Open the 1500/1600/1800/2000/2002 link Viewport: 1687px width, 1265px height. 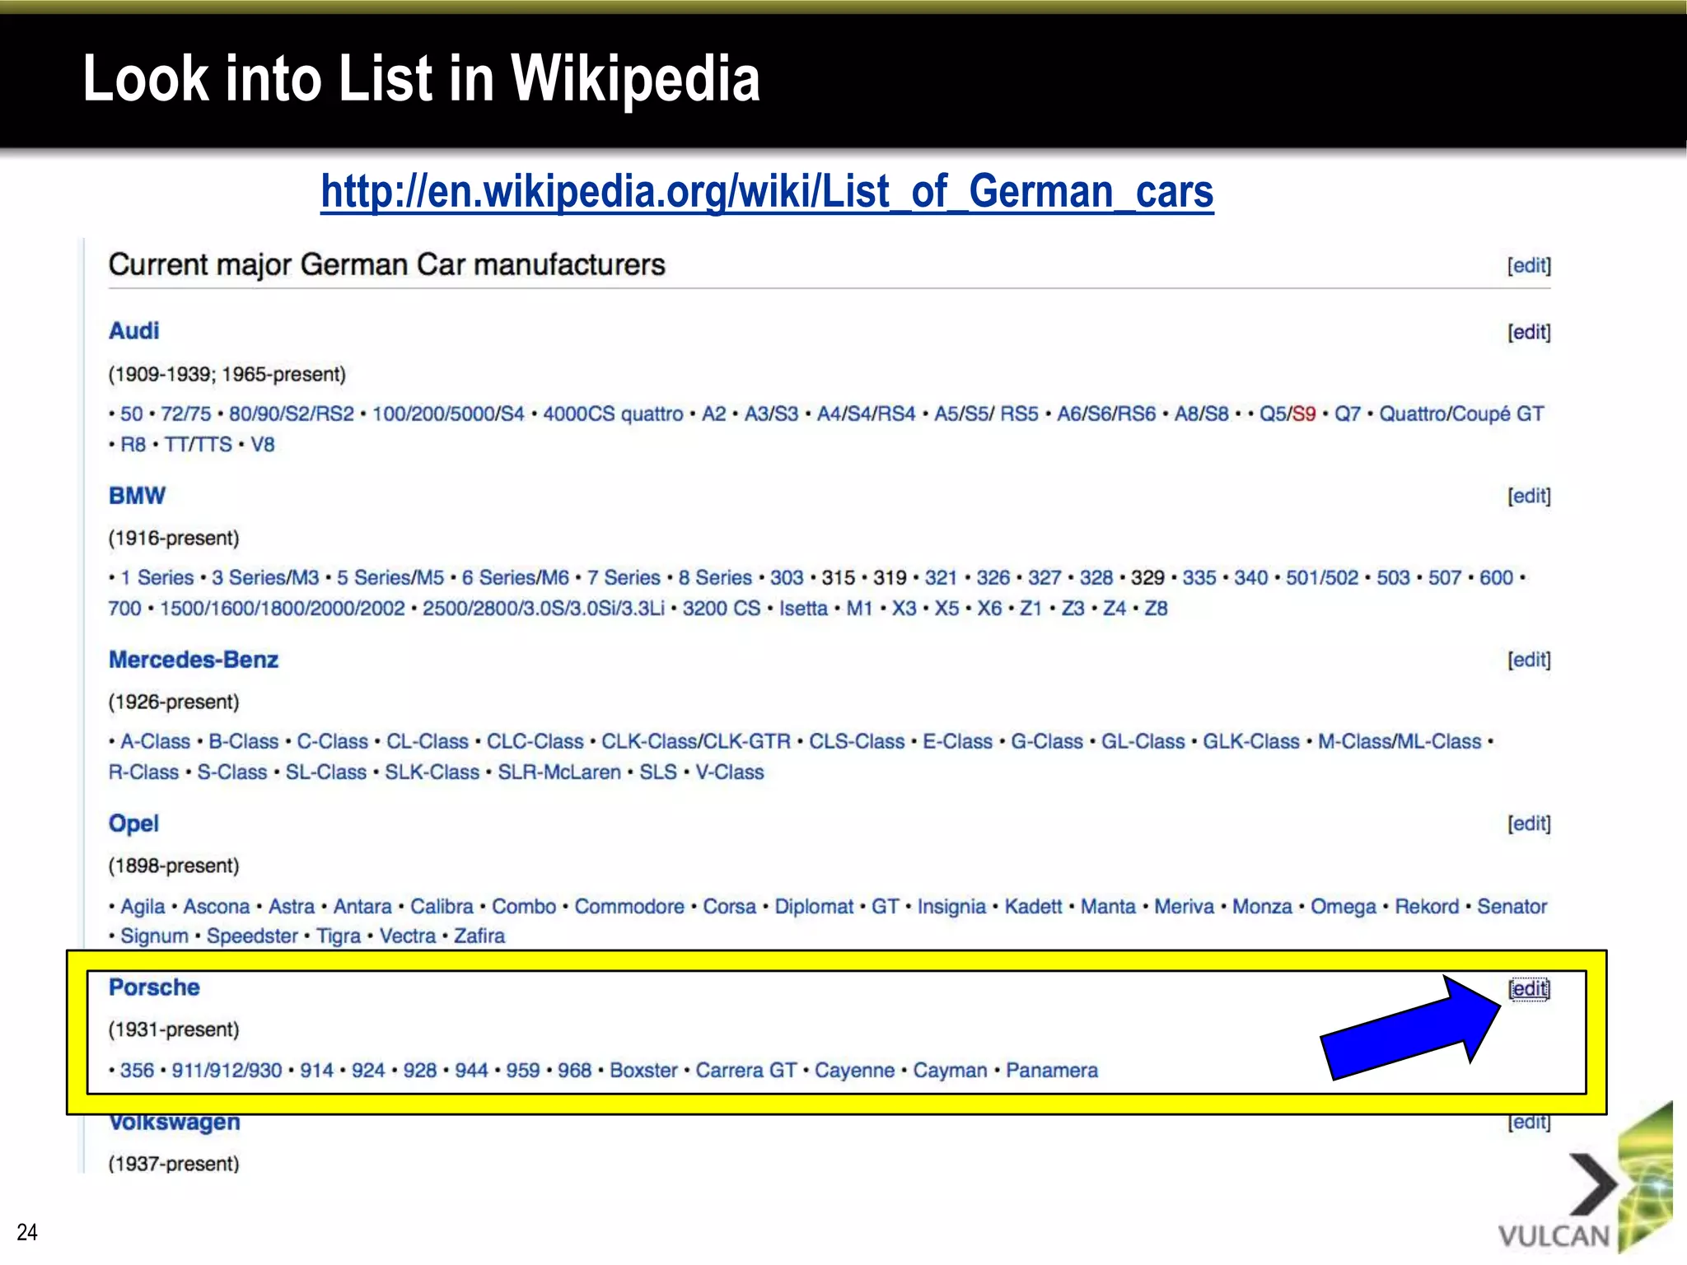click(x=282, y=609)
